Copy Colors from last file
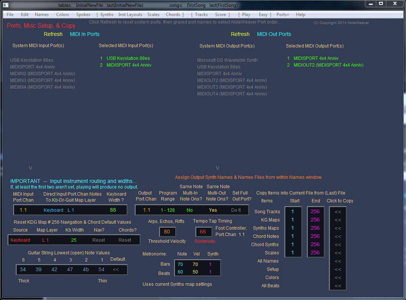Screen dimensions: 406x300 pyautogui.click(x=338, y=278)
